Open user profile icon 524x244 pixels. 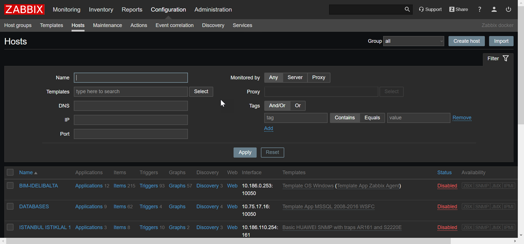(x=494, y=9)
